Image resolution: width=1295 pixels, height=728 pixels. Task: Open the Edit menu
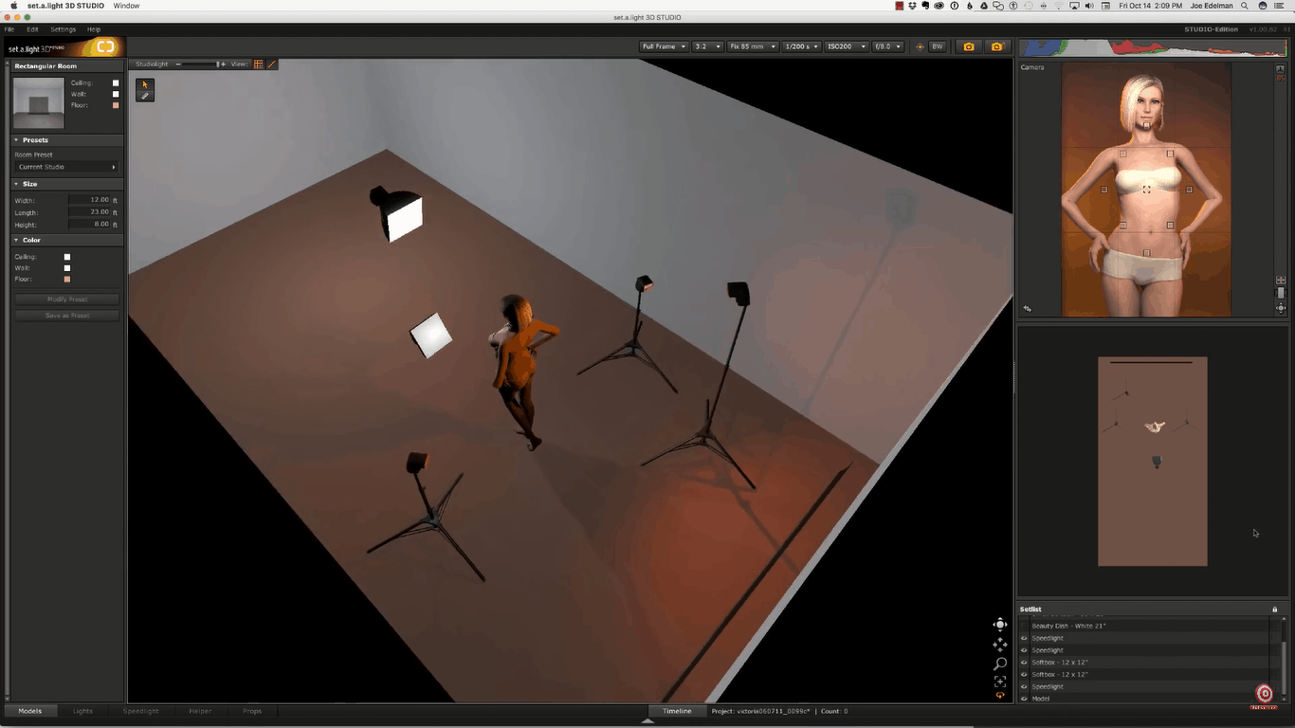(x=32, y=29)
